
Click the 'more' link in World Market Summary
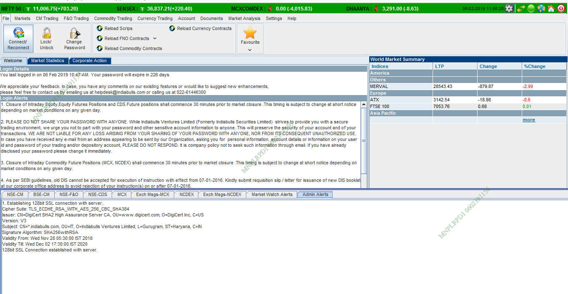click(528, 120)
